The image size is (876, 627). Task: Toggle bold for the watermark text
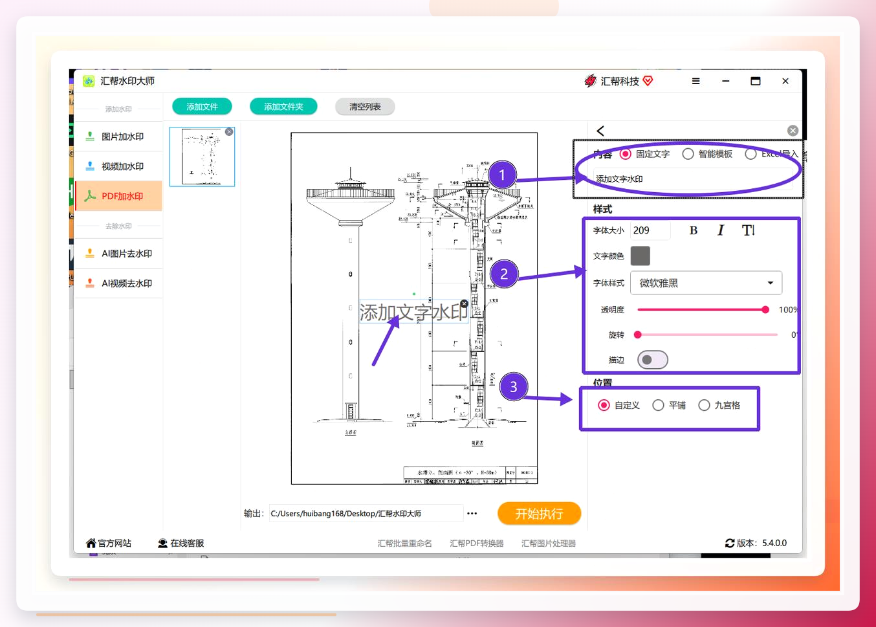click(x=694, y=230)
